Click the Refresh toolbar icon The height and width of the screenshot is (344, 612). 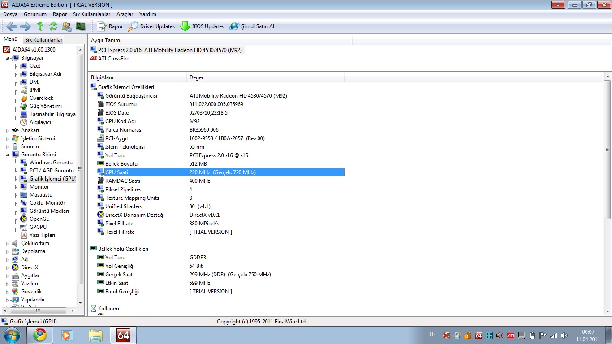[x=53, y=26]
